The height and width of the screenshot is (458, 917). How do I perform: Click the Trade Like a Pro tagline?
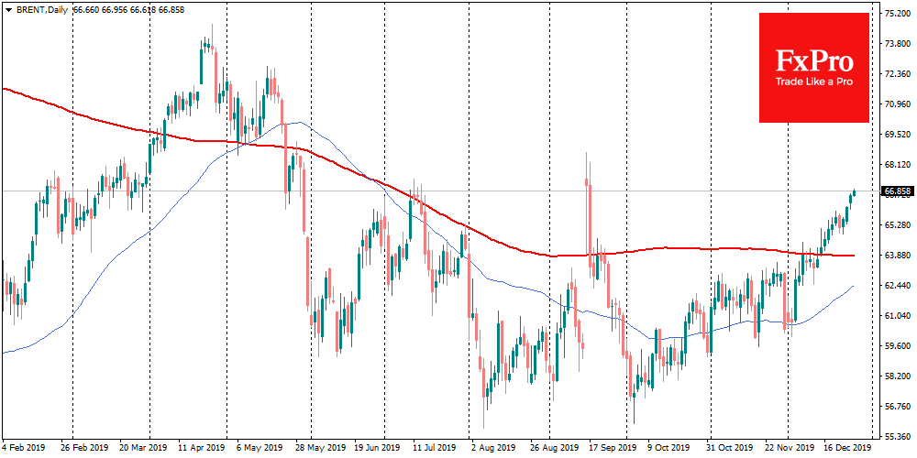click(x=813, y=82)
